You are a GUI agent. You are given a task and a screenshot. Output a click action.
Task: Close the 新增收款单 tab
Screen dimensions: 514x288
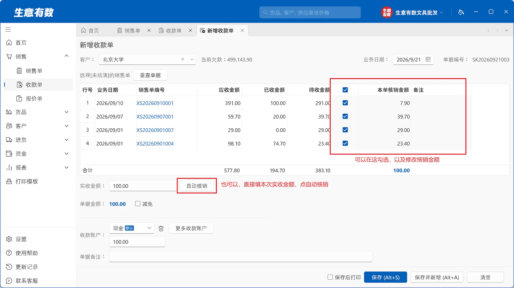click(x=242, y=30)
